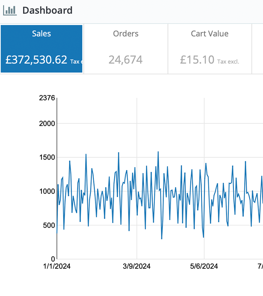Screen dimensions: 263x296
Task: Click the 0 y-axis origin label
Action: coord(52,259)
